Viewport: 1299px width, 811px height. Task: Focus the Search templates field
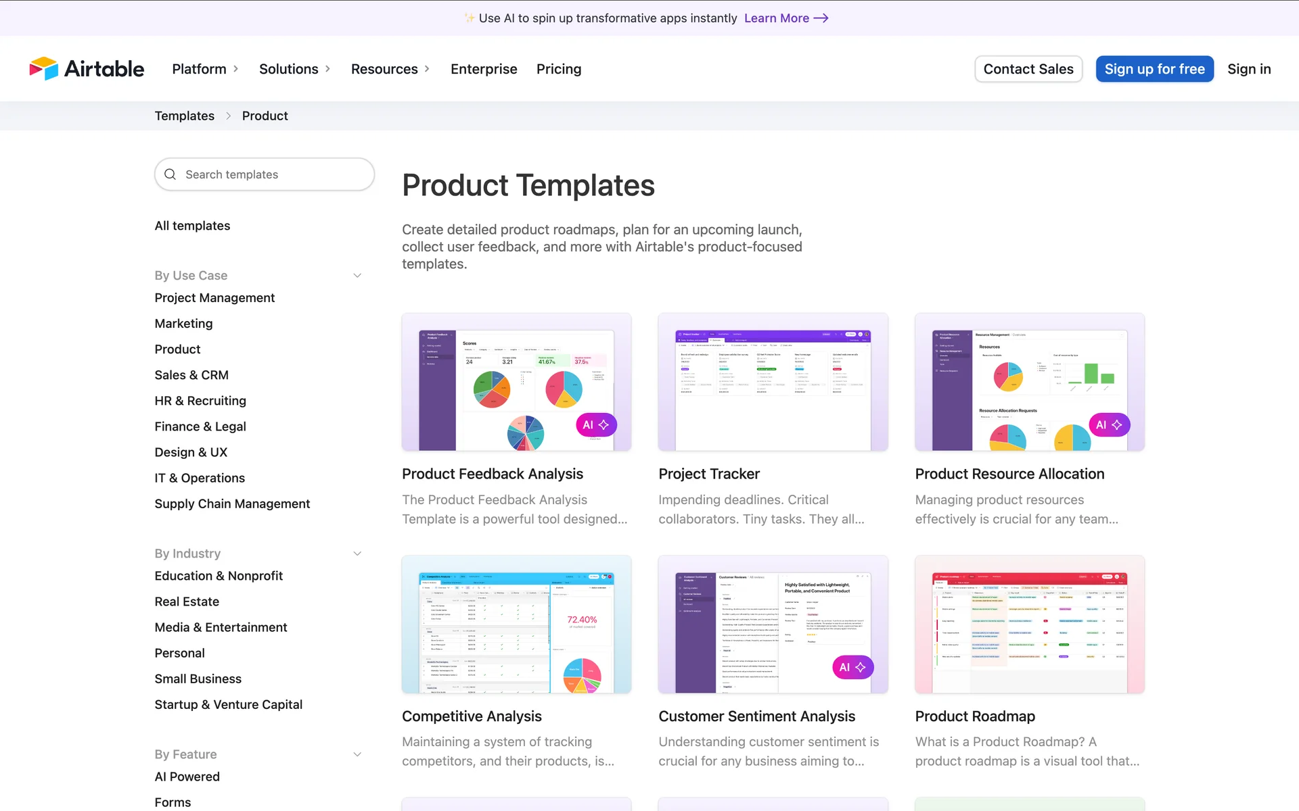(271, 174)
